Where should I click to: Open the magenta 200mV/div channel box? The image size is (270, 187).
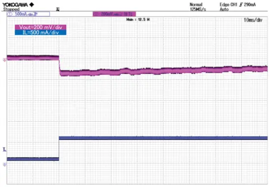[x=114, y=14]
